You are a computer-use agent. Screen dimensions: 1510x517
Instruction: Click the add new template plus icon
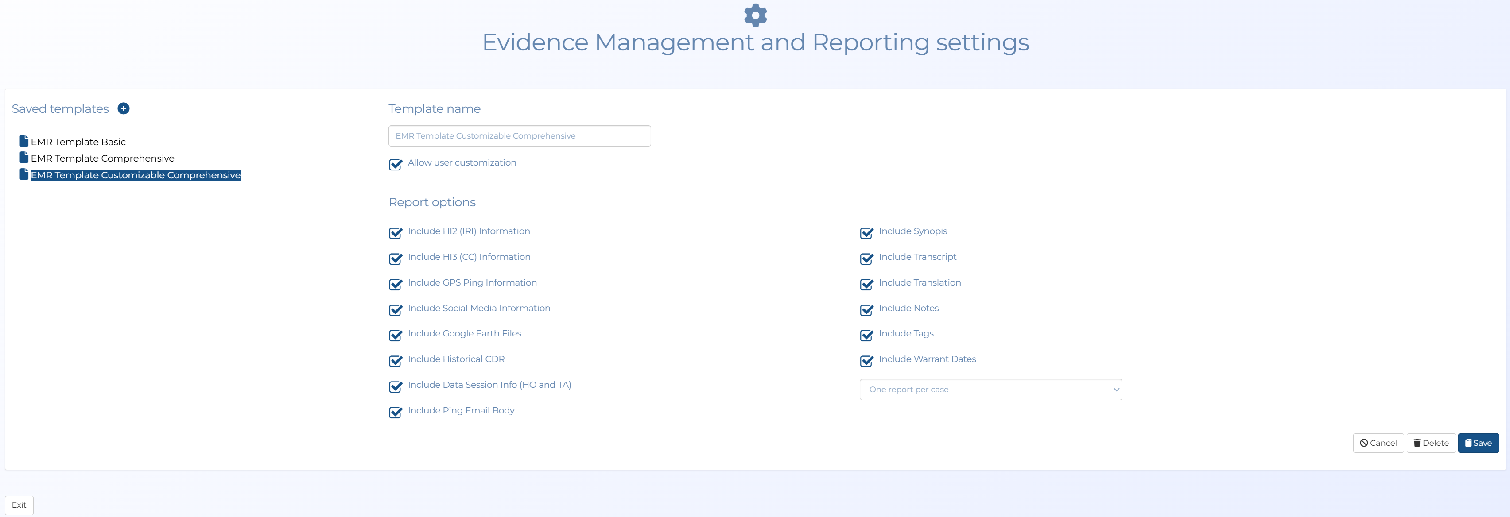click(123, 108)
